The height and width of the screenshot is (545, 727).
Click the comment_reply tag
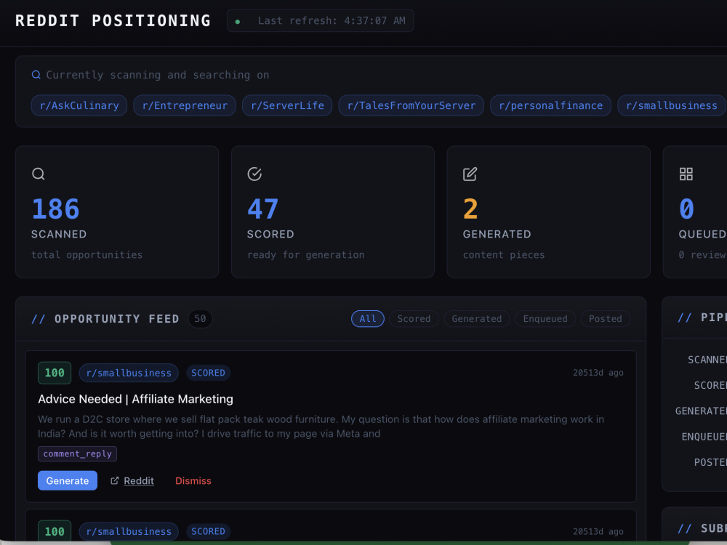pyautogui.click(x=78, y=453)
